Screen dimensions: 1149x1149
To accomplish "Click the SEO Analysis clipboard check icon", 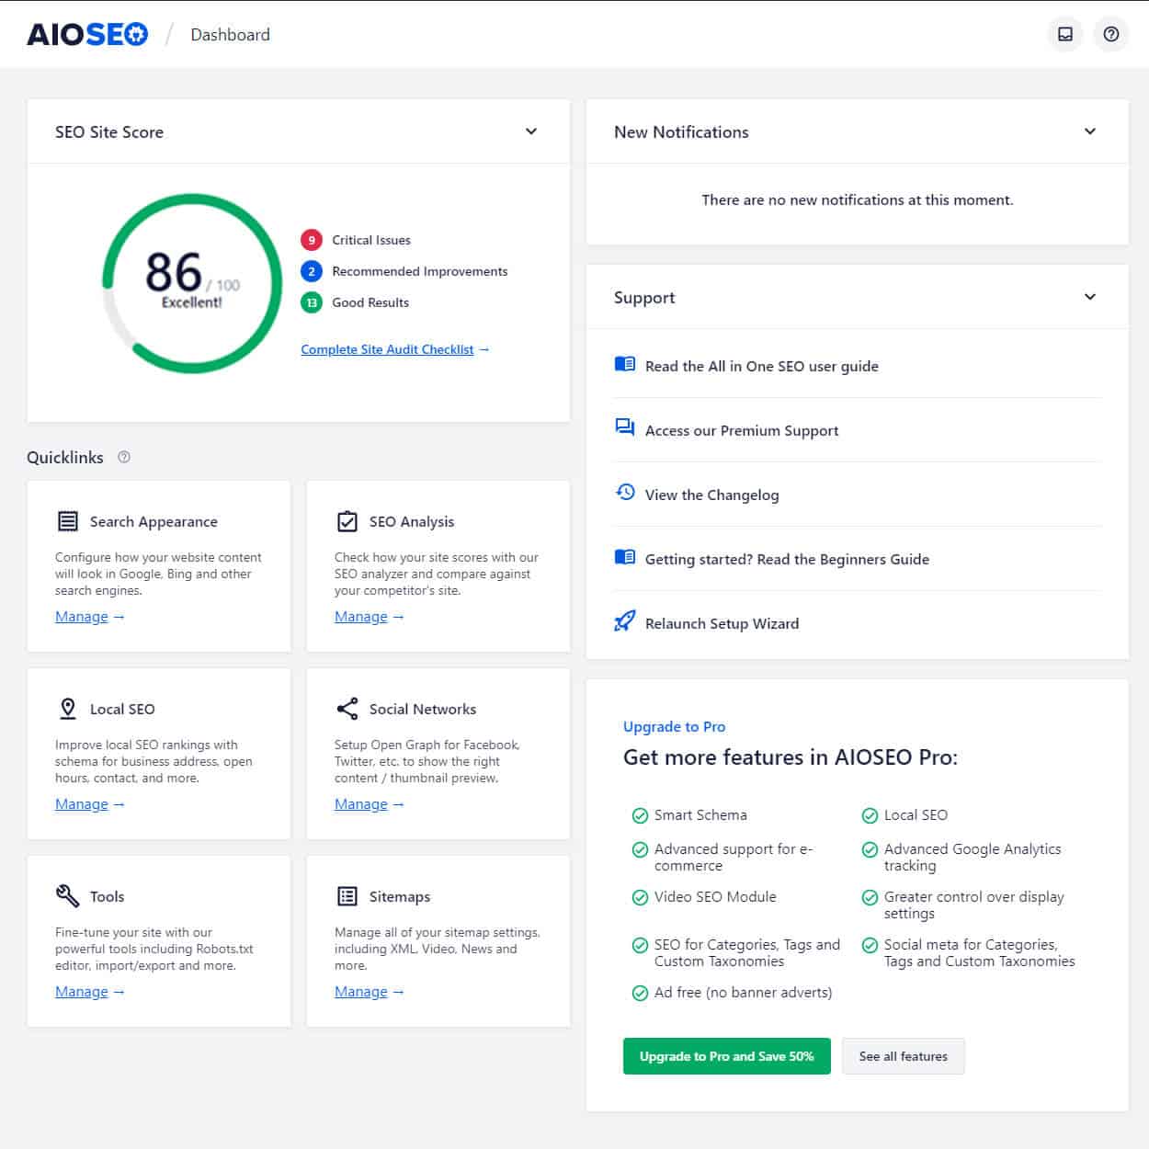I will (347, 521).
